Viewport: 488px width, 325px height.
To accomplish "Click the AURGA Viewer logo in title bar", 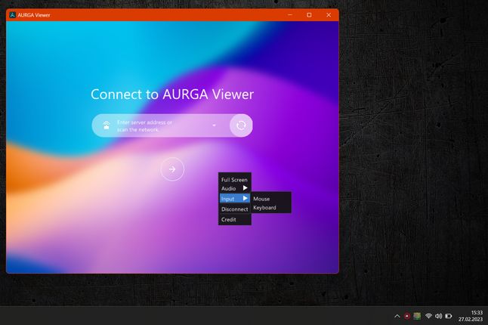I will tap(12, 15).
